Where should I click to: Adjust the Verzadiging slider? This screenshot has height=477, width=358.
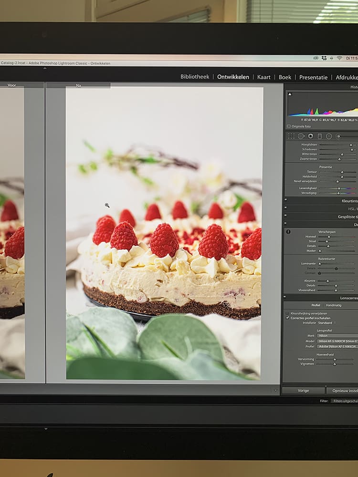[x=338, y=193]
